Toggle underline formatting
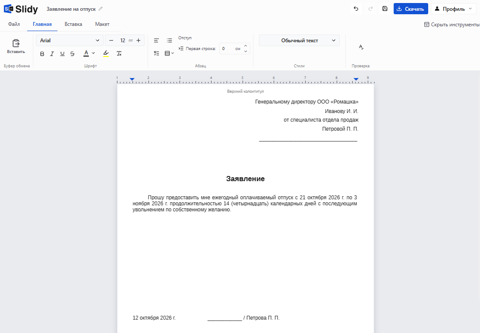The height and width of the screenshot is (333, 480). point(63,54)
